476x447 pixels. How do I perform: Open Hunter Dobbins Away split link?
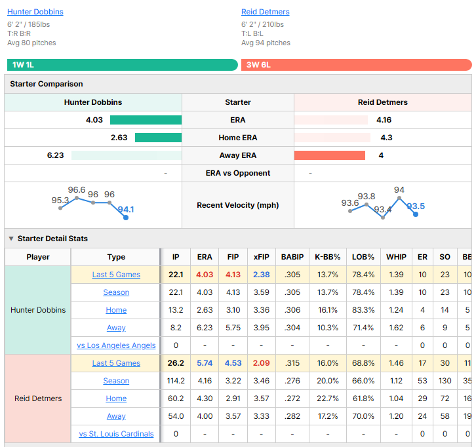click(116, 328)
